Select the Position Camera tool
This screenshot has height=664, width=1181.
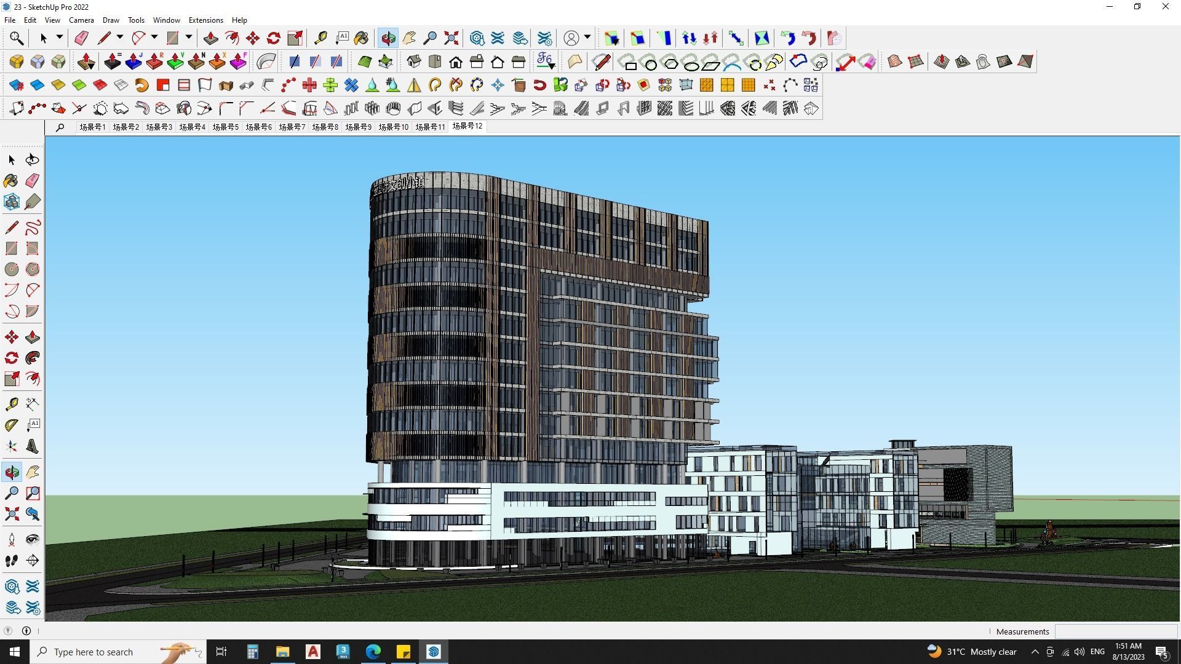(x=11, y=540)
